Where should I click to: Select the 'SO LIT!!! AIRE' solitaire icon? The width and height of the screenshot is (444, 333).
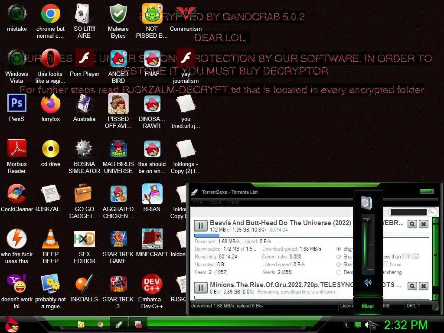coord(84,21)
